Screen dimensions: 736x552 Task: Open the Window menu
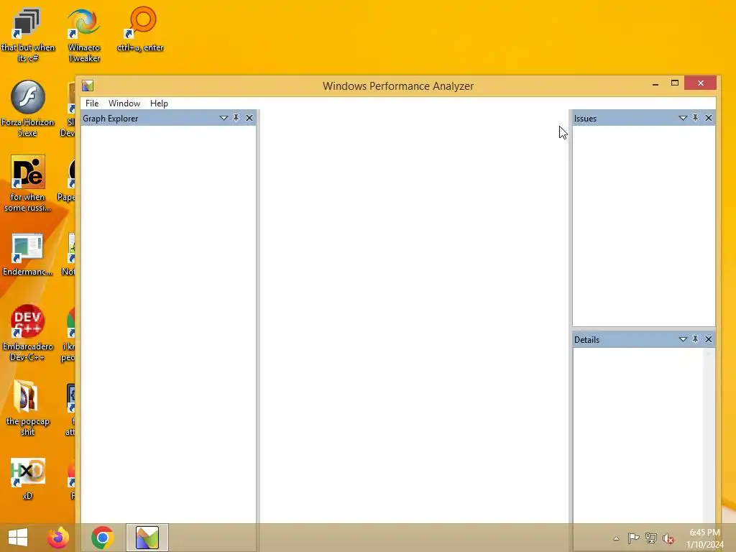[124, 103]
